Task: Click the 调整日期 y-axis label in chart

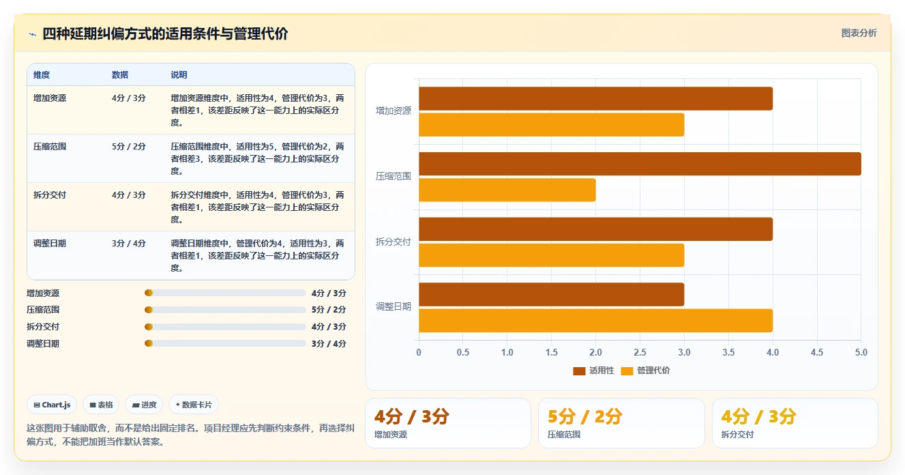Action: tap(394, 306)
